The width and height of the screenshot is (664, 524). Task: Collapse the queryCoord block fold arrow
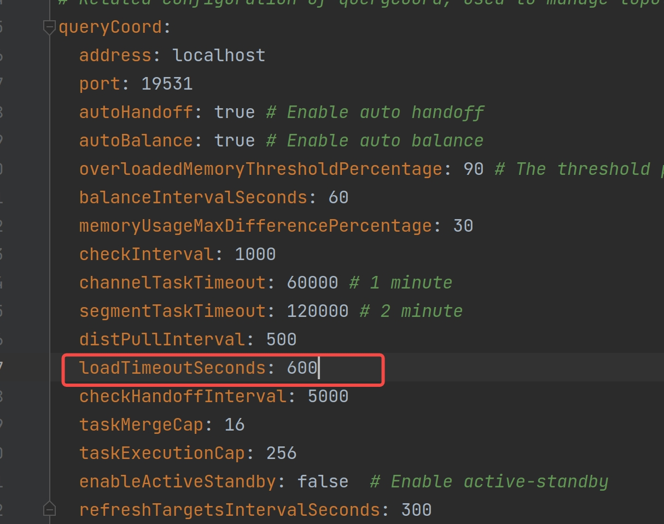tap(50, 27)
